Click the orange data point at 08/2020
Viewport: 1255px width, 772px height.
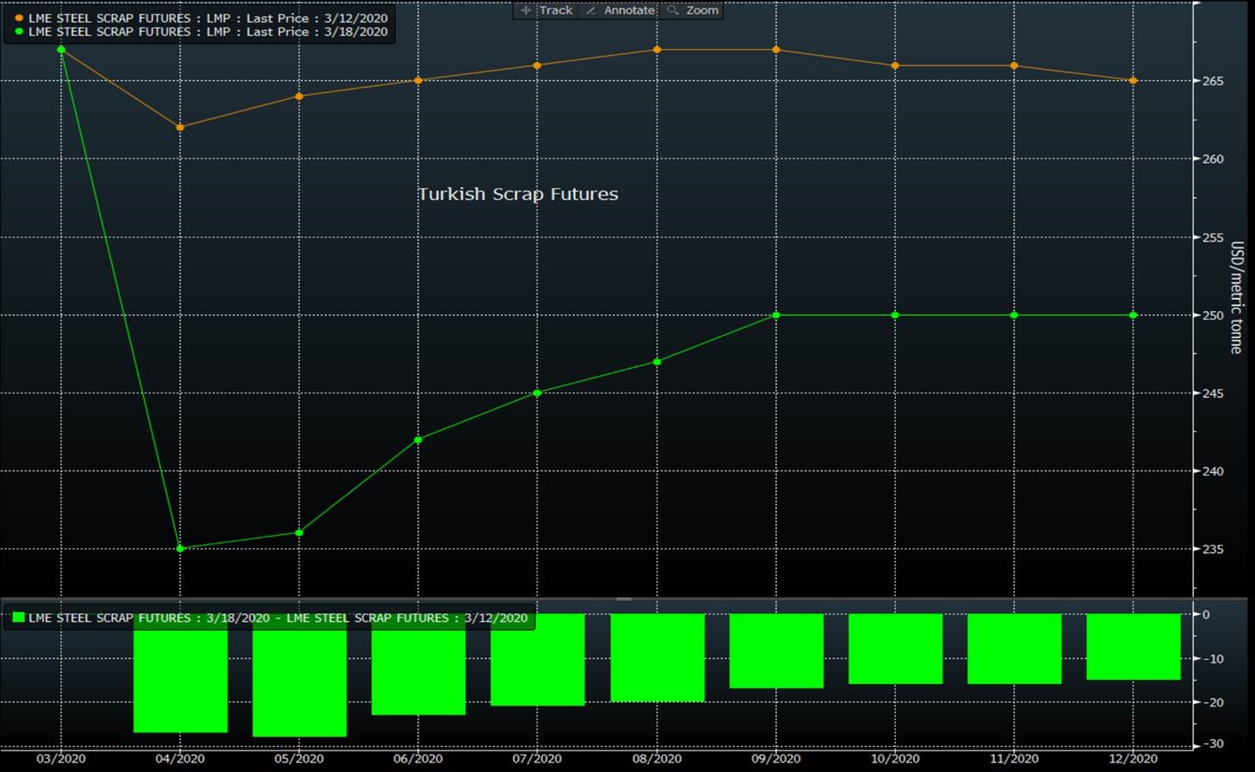(x=657, y=50)
